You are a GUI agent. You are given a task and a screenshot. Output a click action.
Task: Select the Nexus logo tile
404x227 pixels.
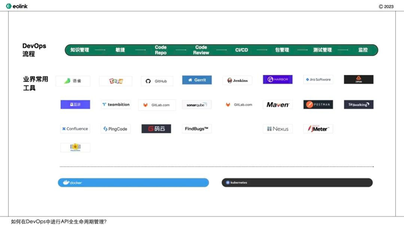(x=278, y=129)
